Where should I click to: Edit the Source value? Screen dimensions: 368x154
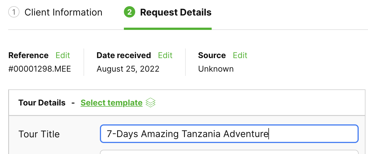[x=240, y=55]
